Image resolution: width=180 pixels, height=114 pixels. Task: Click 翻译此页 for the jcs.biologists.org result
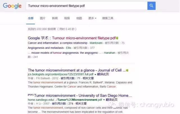[x=103, y=75]
